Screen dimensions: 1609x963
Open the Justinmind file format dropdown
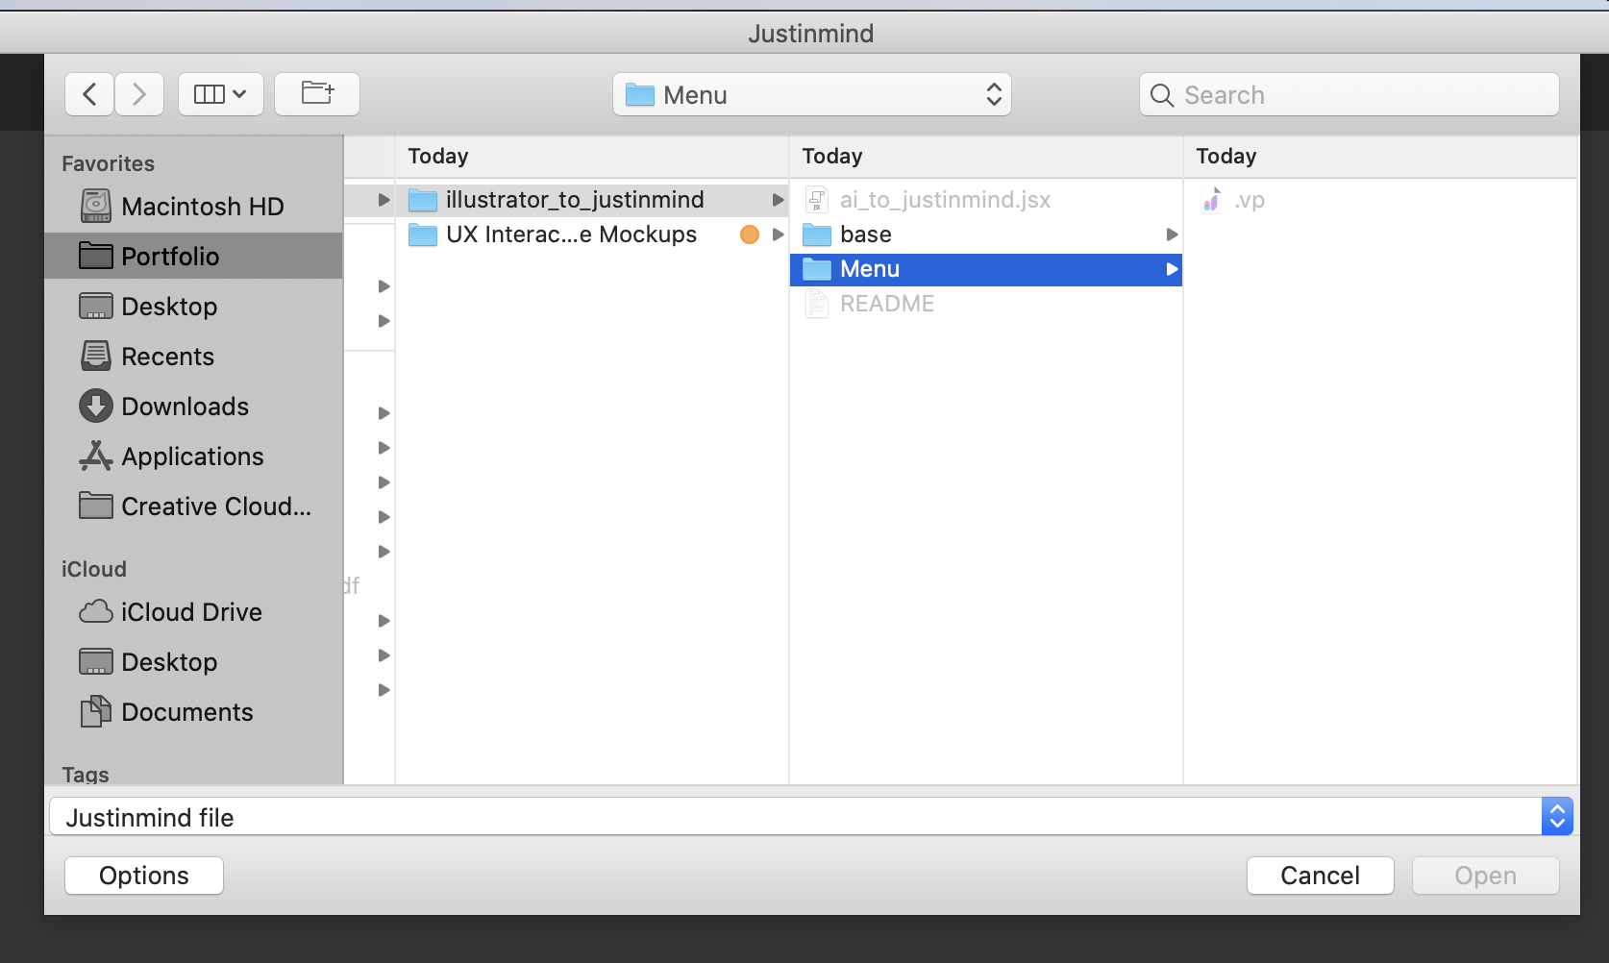[x=1556, y=817]
